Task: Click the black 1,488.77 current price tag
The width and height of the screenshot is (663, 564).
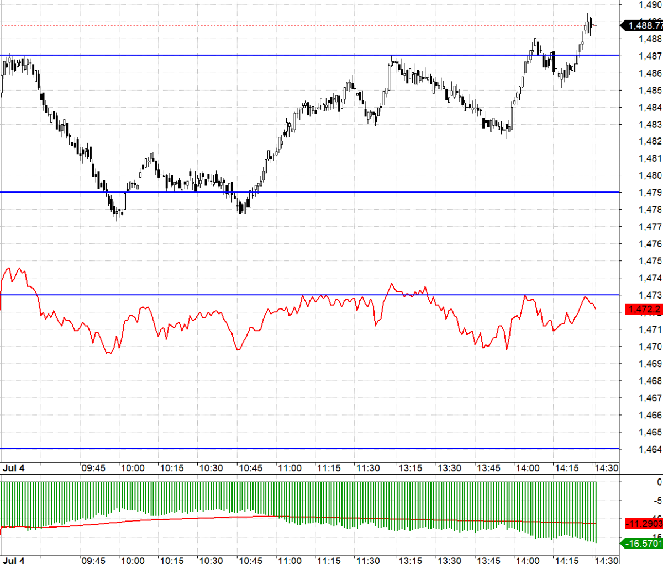Action: [643, 25]
